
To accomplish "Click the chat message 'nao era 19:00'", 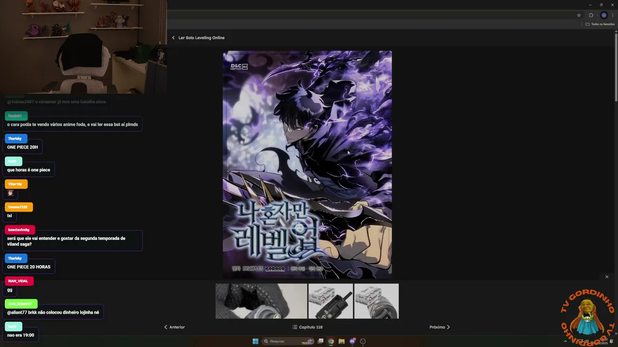I will pyautogui.click(x=20, y=335).
